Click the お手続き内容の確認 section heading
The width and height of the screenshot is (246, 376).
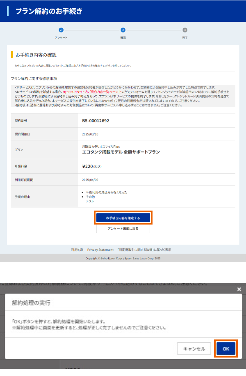[36, 55]
